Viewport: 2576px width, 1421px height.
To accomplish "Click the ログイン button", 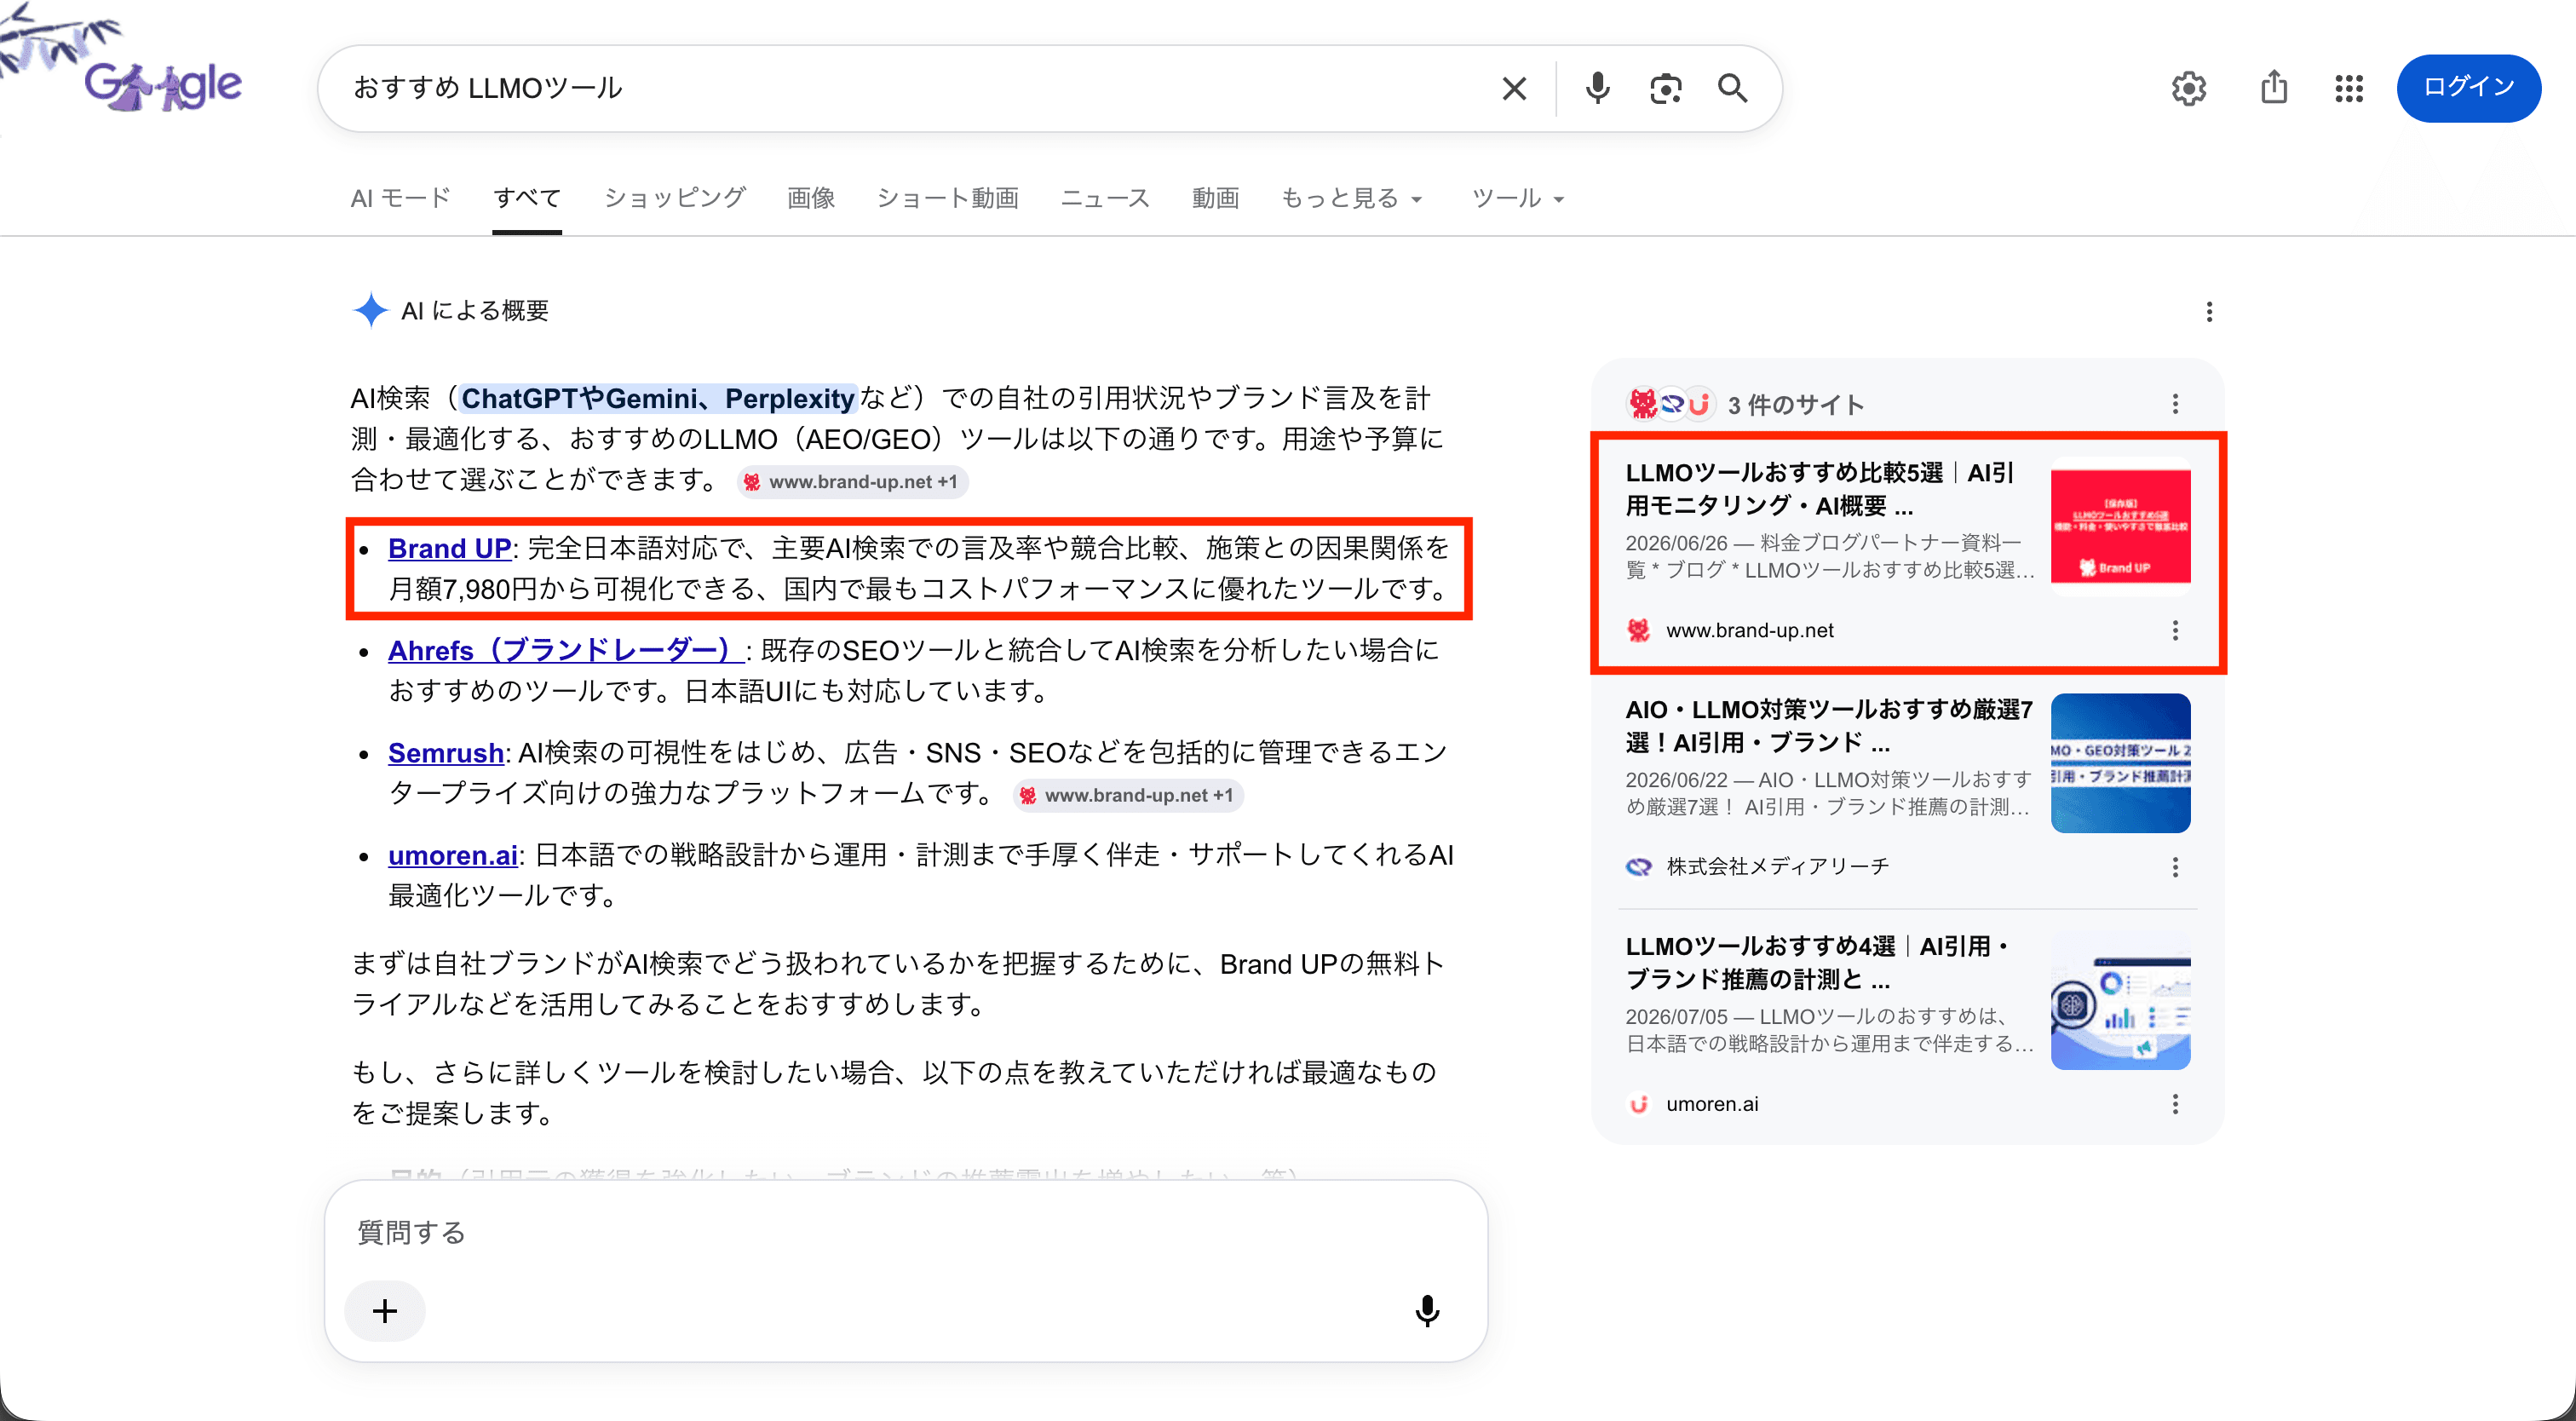I will click(2468, 88).
